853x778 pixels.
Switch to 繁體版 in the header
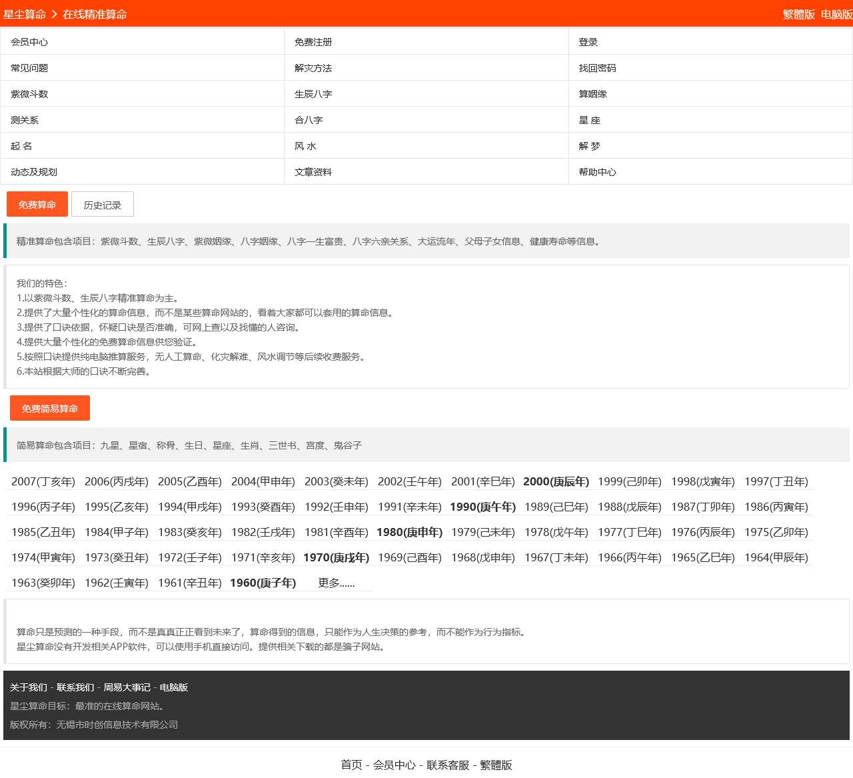[798, 14]
